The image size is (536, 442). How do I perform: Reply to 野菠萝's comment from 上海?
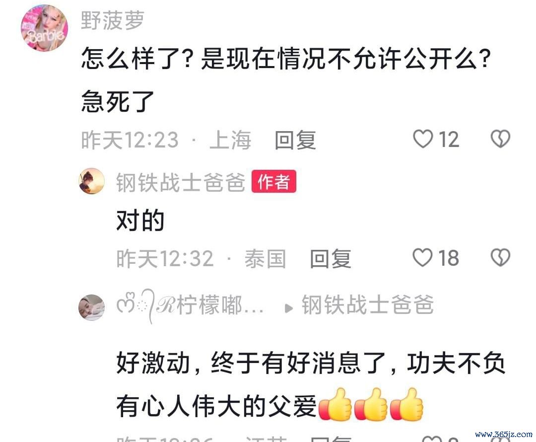(295, 140)
